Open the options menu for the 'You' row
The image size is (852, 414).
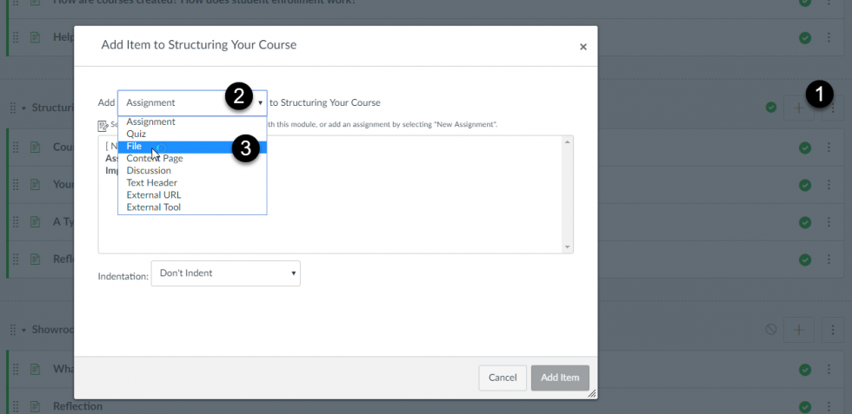click(829, 185)
